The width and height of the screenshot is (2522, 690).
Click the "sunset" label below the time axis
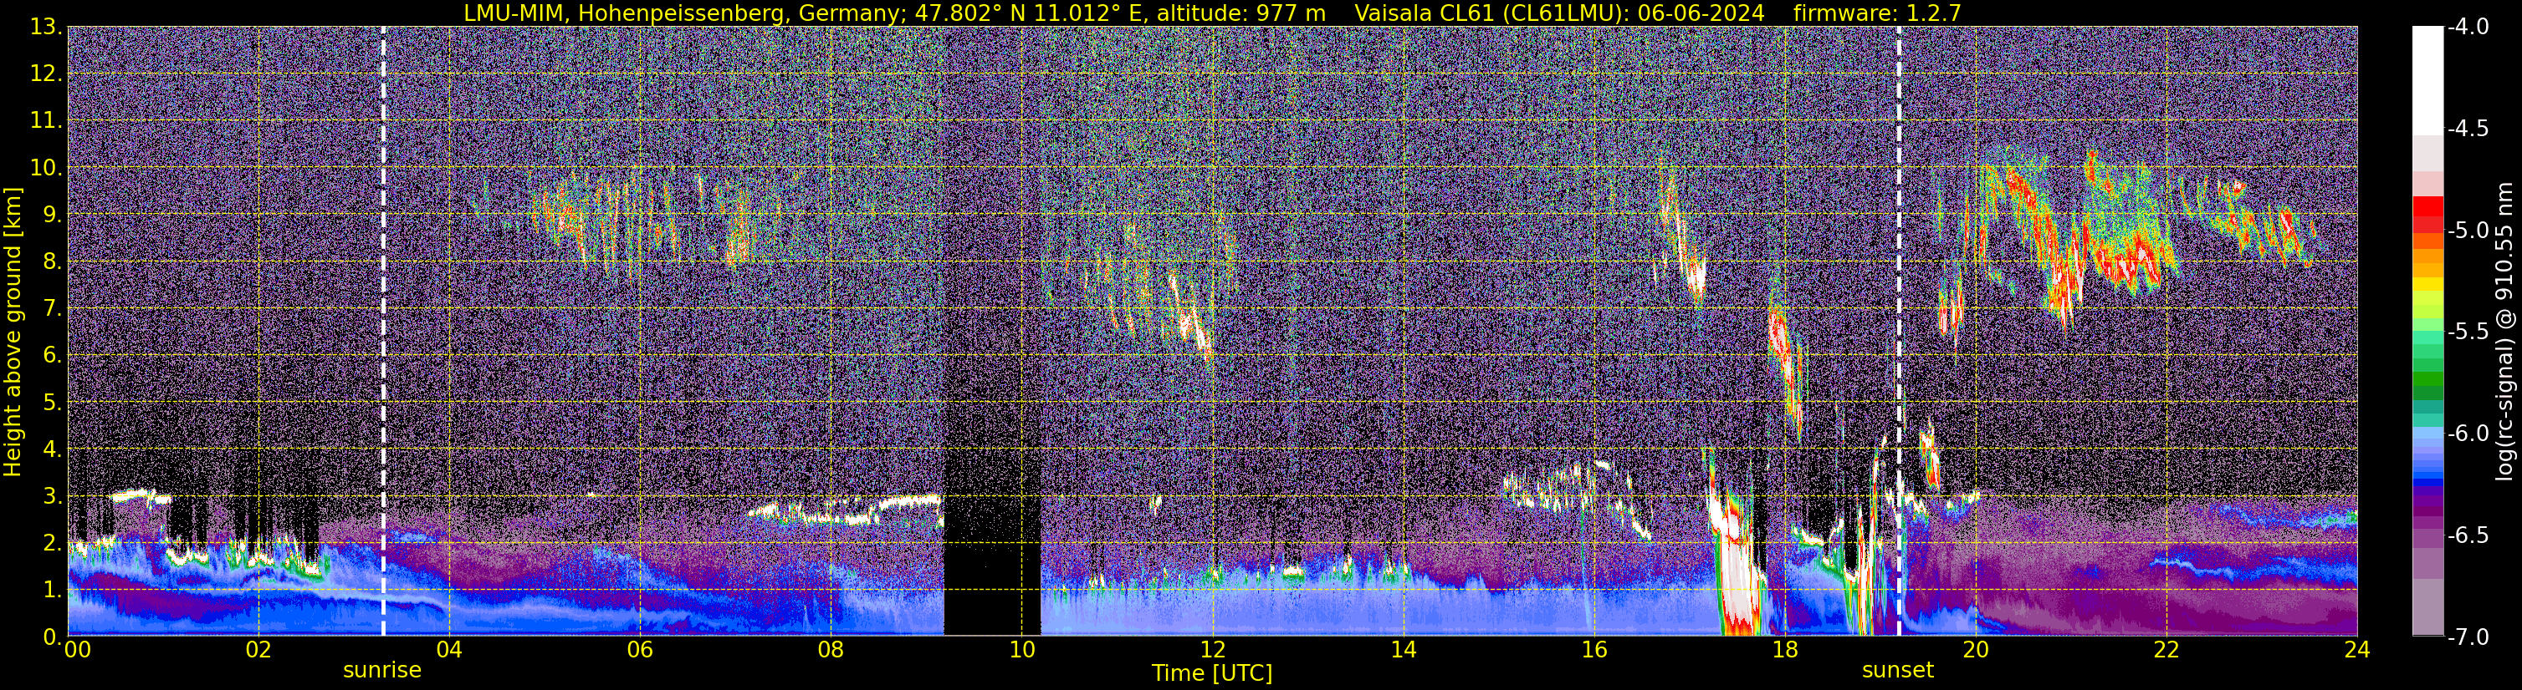pos(1898,671)
